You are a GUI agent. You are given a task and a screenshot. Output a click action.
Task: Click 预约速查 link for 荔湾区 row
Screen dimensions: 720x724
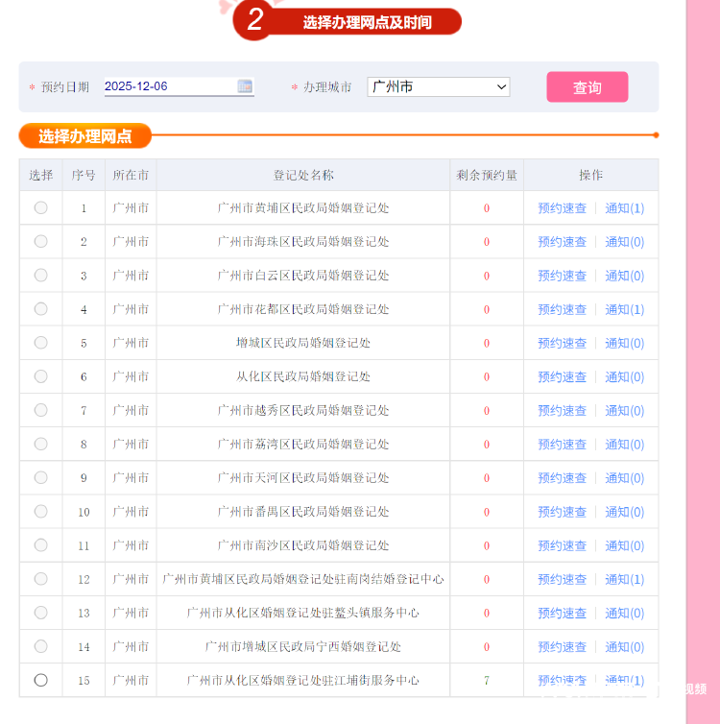tap(563, 445)
